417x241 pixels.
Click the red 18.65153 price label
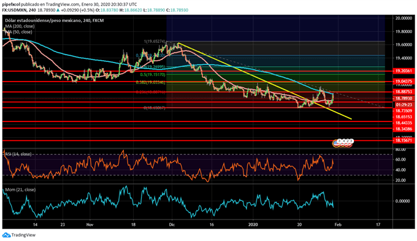click(404, 117)
